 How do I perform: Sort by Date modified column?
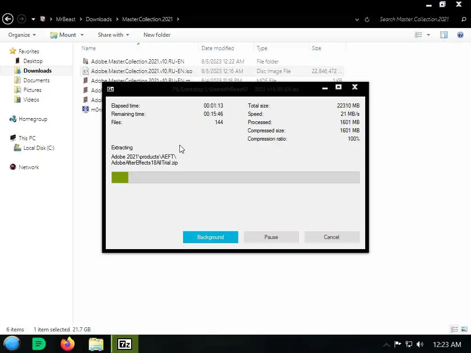coord(218,48)
